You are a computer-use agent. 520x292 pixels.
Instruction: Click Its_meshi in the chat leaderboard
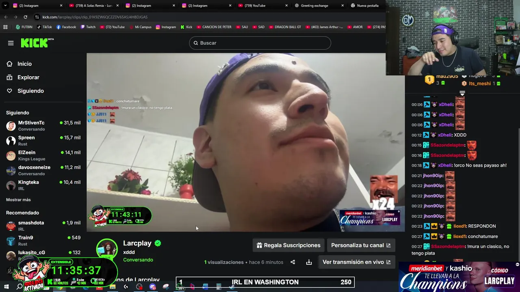click(480, 84)
